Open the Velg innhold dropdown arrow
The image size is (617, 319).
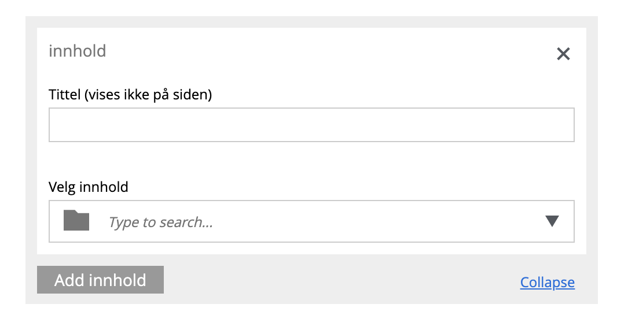coord(552,221)
